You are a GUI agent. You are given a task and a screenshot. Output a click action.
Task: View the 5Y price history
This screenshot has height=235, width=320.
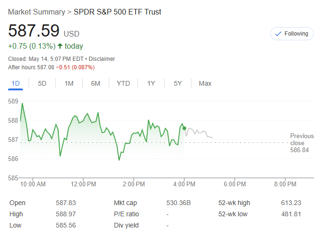click(178, 83)
